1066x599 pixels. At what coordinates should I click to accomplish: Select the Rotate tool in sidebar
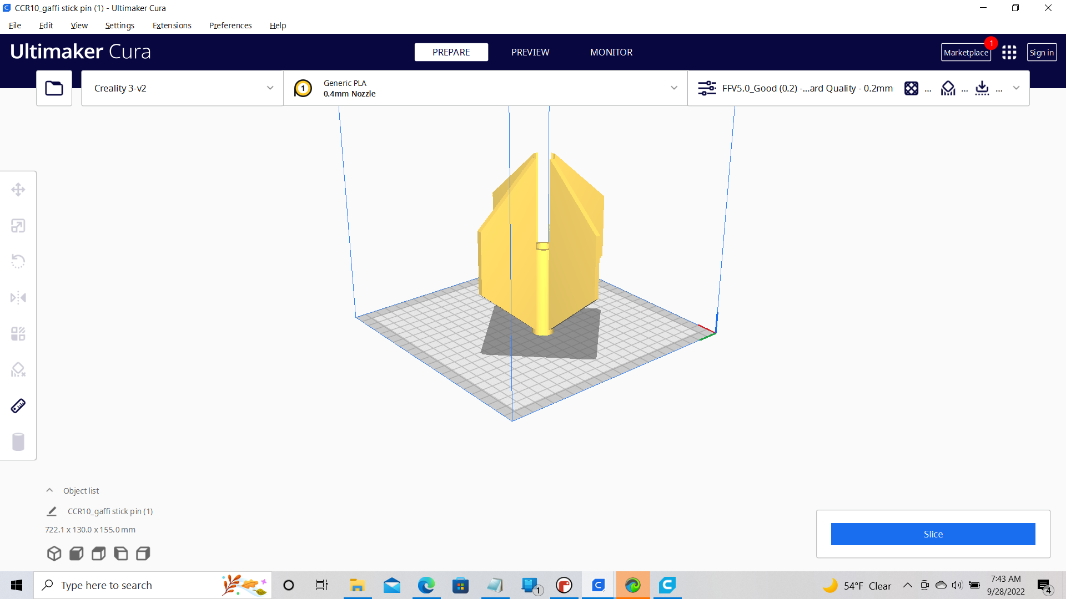18,261
